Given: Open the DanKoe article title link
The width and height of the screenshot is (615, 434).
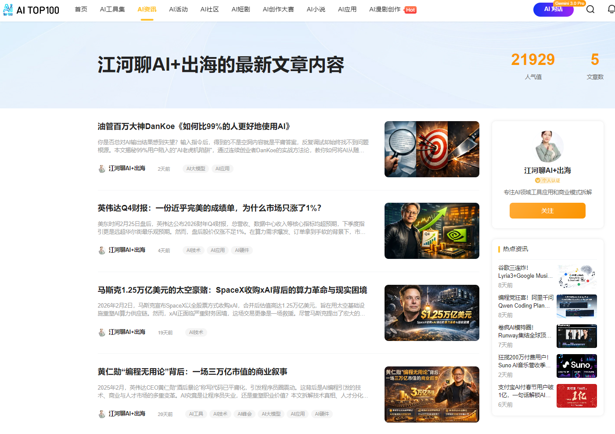Looking at the screenshot, I should pos(194,127).
